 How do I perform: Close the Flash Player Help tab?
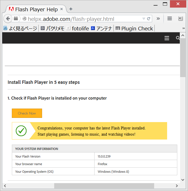62,9
